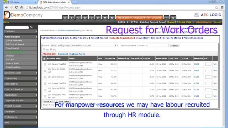This screenshot has width=228, height=128.
Task: Click the sidebar search magnifier icon
Action: click(31, 27)
